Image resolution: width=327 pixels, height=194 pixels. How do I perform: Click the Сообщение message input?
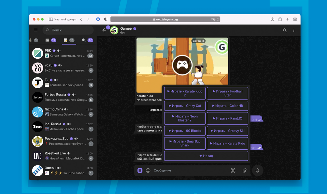(x=190, y=171)
